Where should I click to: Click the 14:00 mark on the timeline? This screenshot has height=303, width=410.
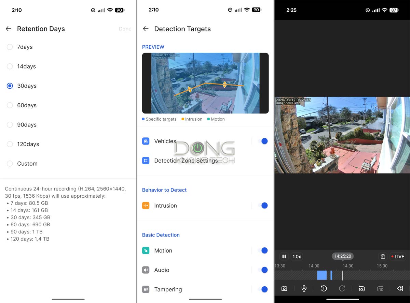point(313,266)
